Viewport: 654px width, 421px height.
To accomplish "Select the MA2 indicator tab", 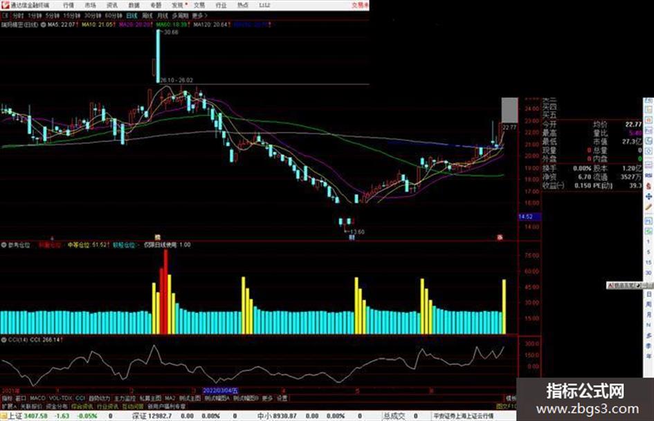I will [x=170, y=398].
